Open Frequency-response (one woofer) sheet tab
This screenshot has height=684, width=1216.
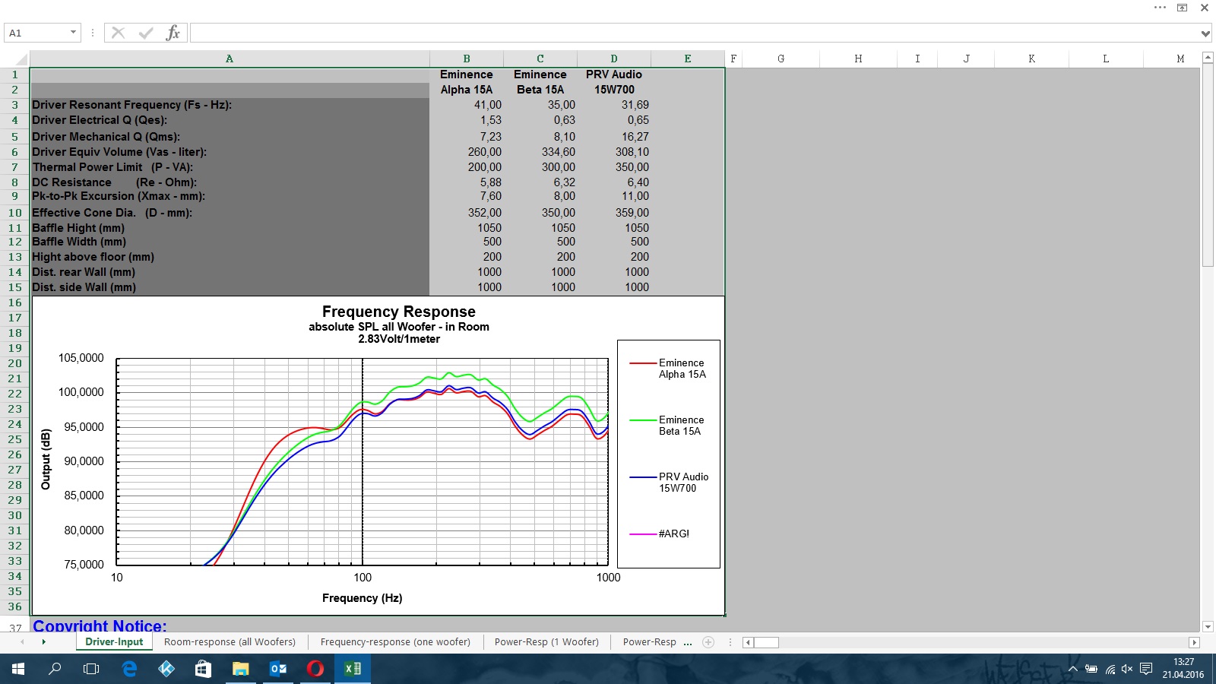(x=395, y=642)
